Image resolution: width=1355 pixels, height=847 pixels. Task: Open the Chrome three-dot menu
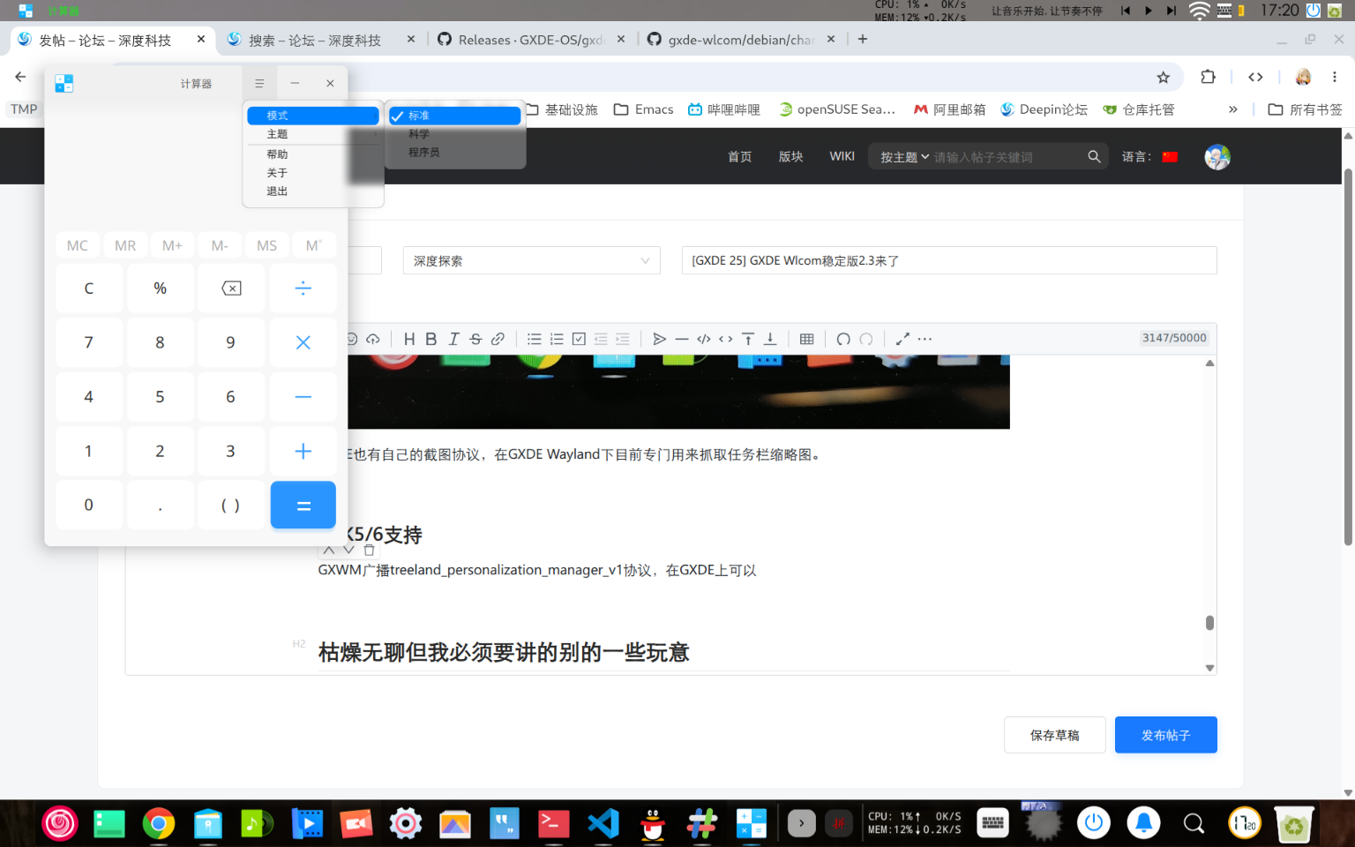pos(1335,78)
